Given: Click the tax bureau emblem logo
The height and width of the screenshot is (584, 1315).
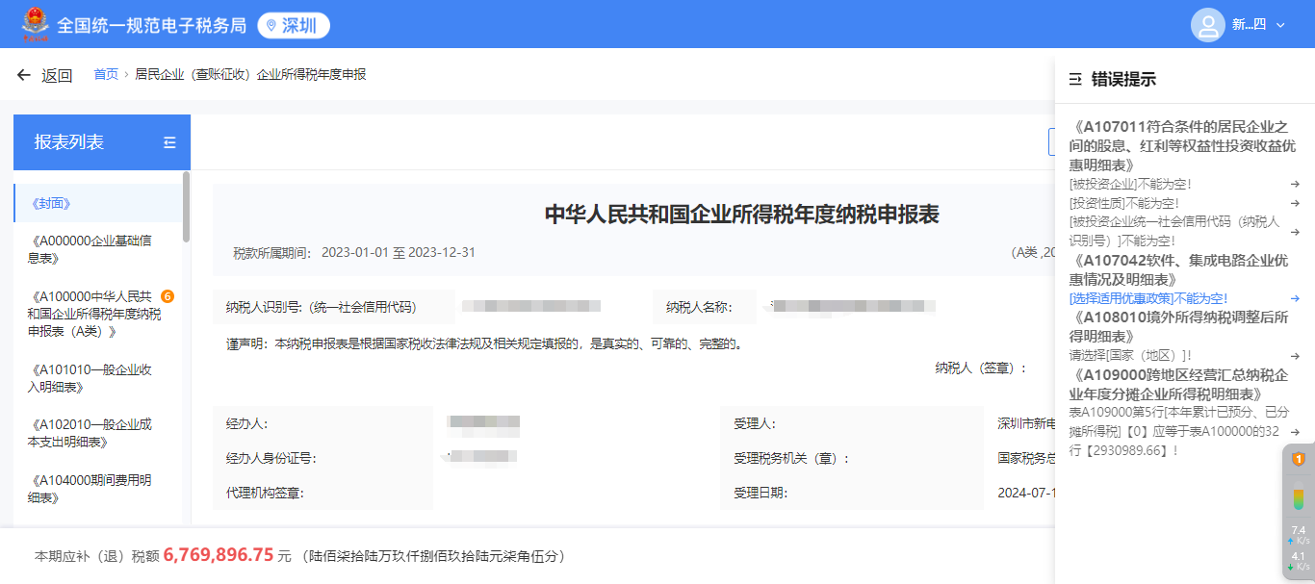Looking at the screenshot, I should tap(35, 25).
